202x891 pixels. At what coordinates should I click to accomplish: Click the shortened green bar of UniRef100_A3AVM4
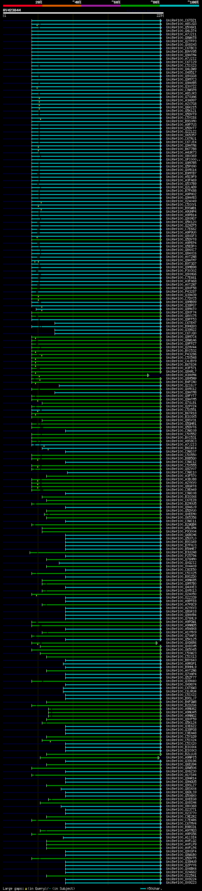[90, 375]
